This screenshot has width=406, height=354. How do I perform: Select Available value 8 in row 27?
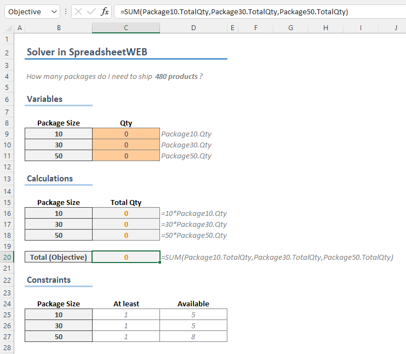click(x=193, y=336)
